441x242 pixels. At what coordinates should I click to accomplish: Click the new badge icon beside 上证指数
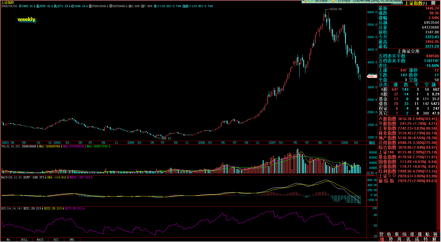pos(433,3)
